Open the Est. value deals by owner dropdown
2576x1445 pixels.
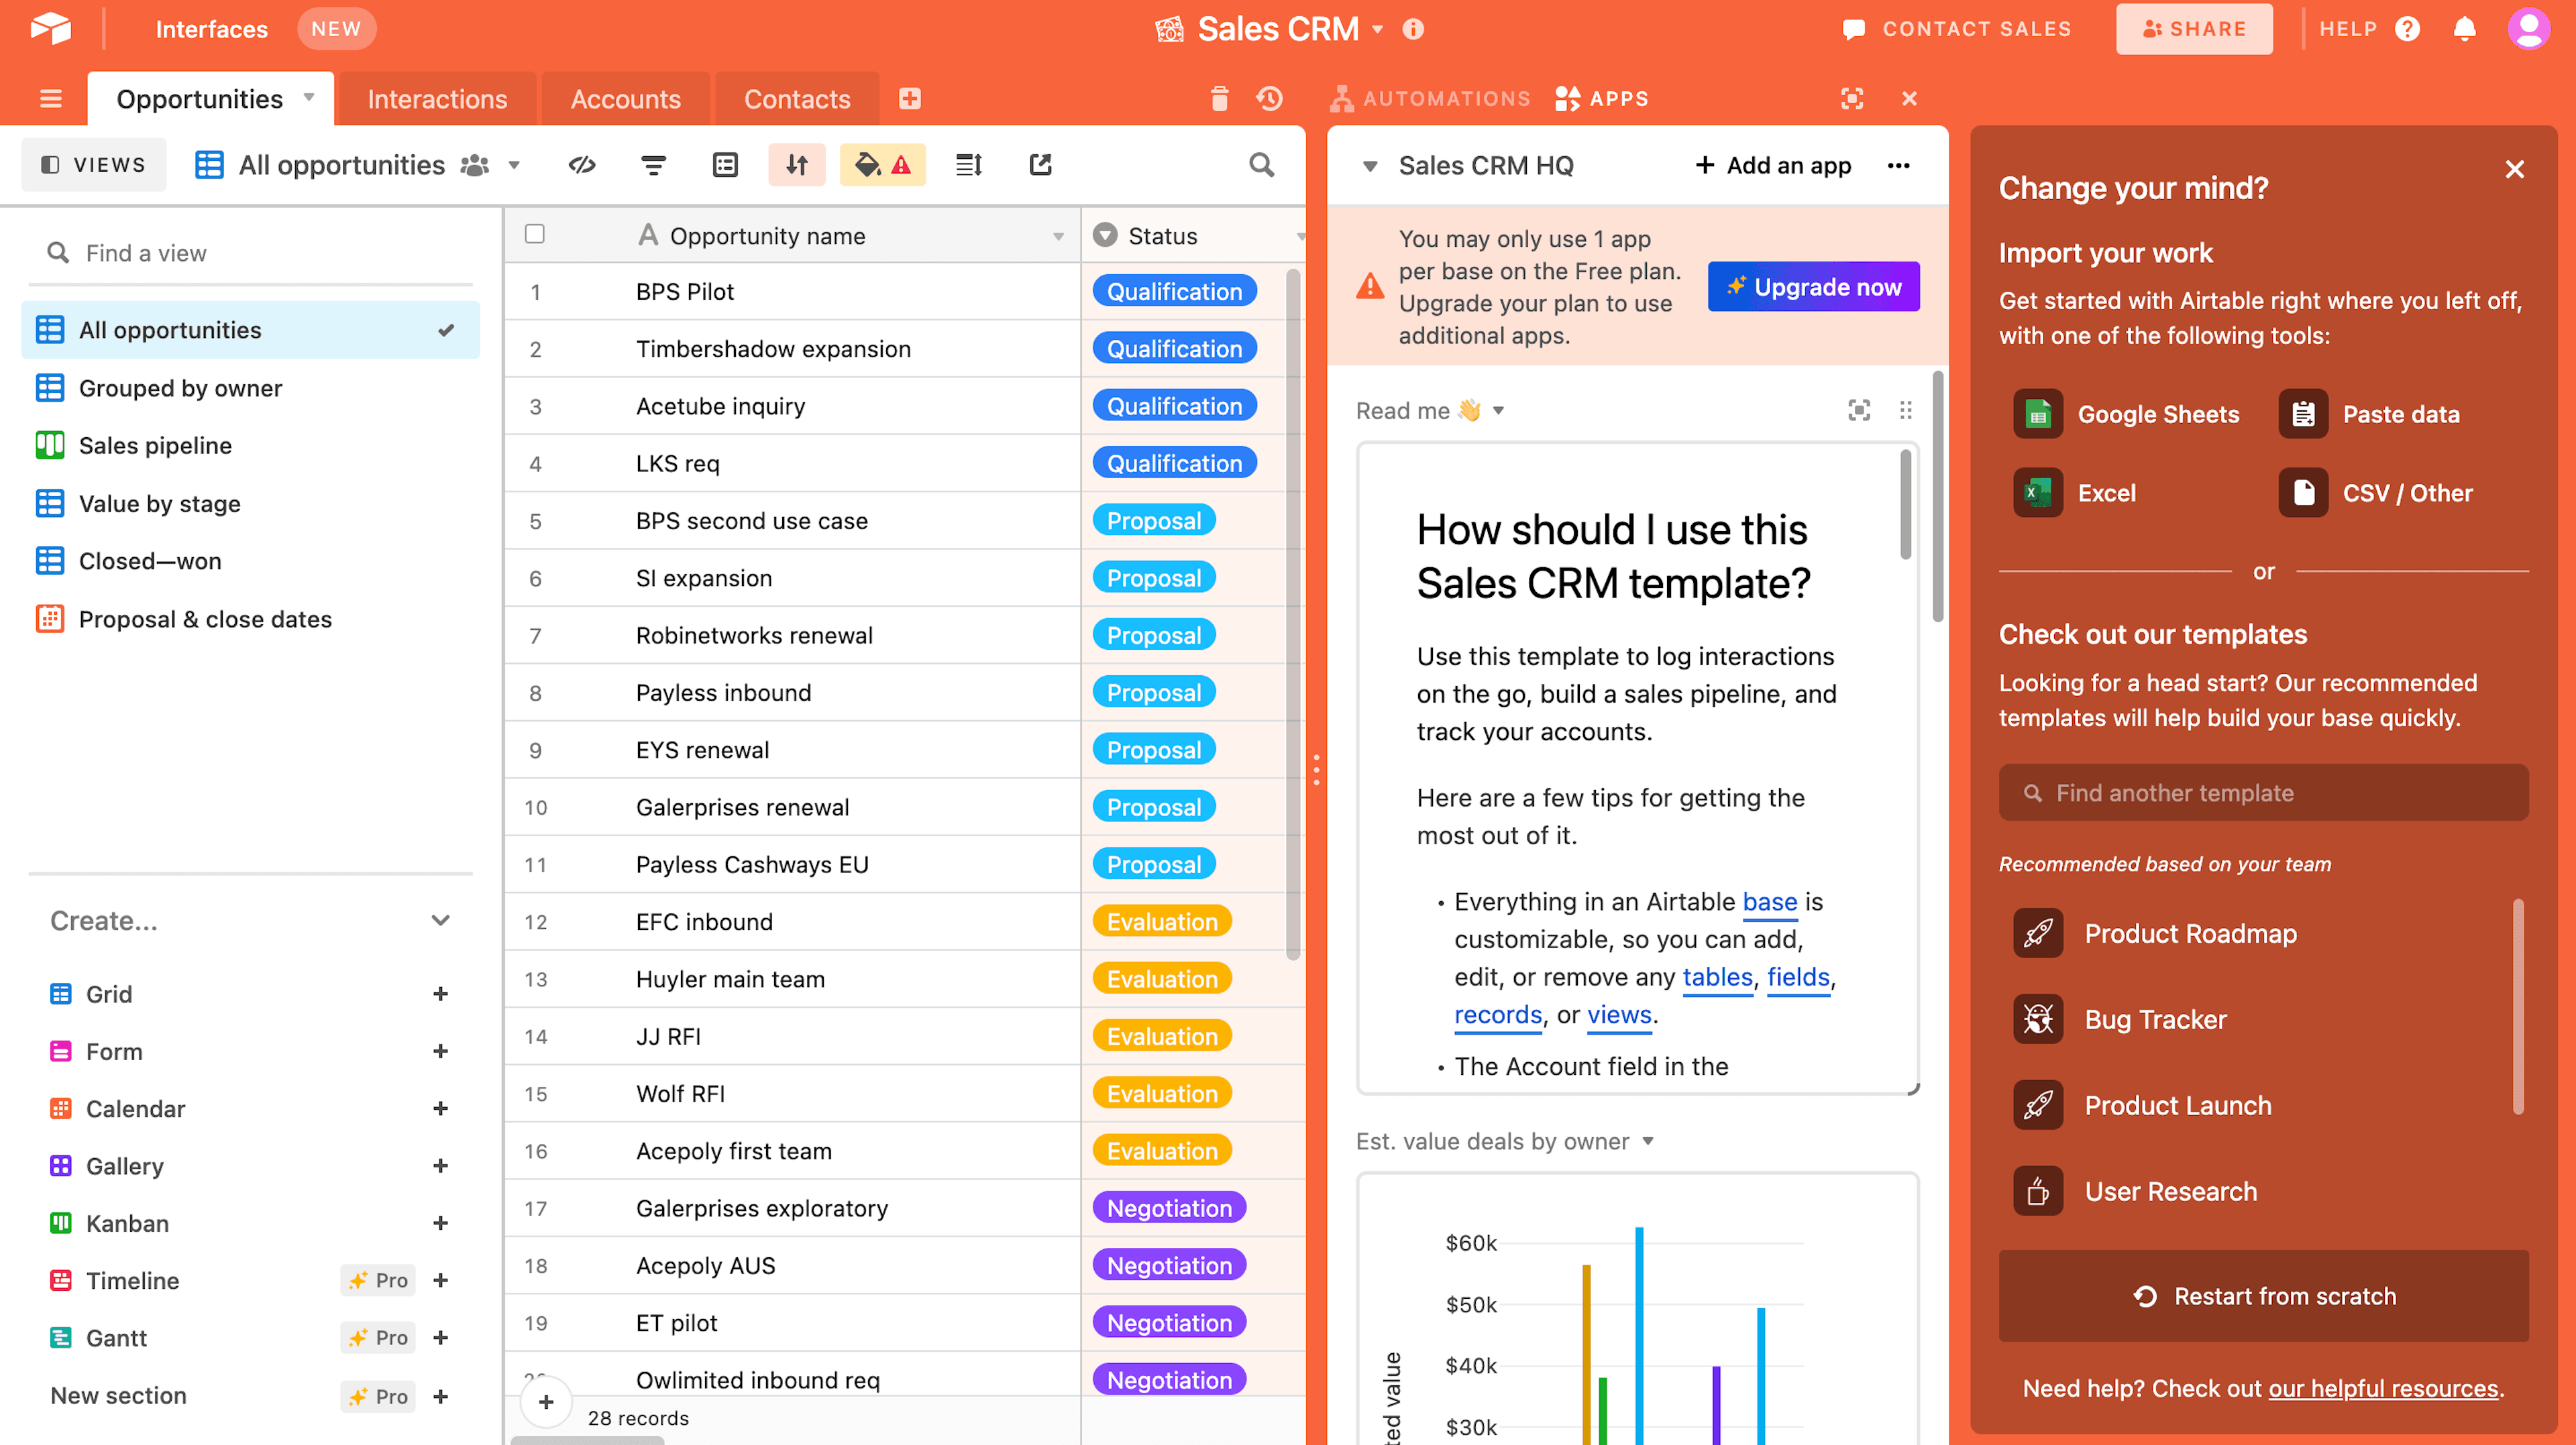[1646, 1141]
